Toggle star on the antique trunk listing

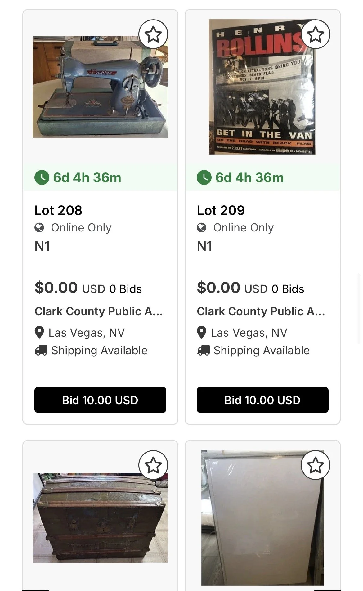tap(153, 465)
